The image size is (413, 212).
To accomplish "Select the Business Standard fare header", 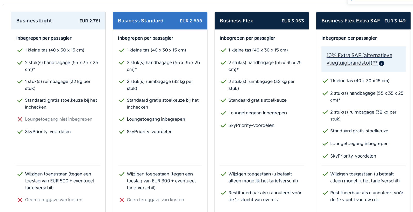I will (160, 21).
